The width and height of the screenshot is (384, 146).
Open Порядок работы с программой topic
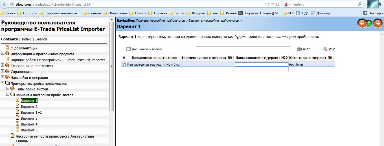click(58, 60)
